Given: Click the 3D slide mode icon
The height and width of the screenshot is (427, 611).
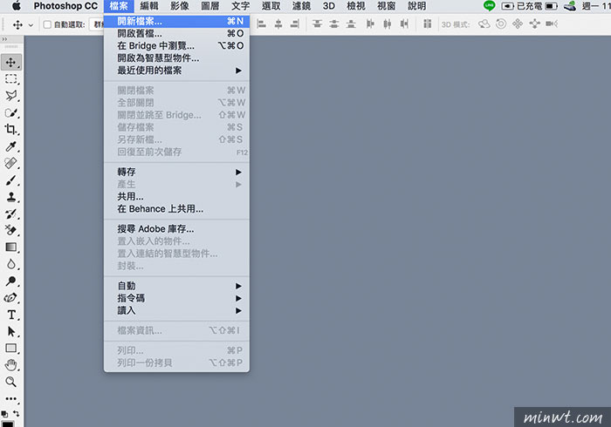Looking at the screenshot, I should pyautogui.click(x=534, y=24).
